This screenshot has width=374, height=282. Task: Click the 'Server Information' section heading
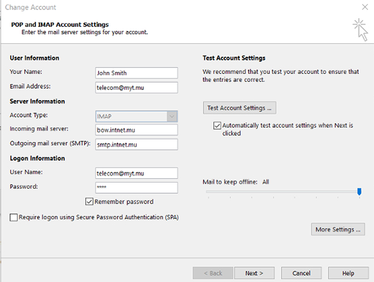click(x=37, y=101)
